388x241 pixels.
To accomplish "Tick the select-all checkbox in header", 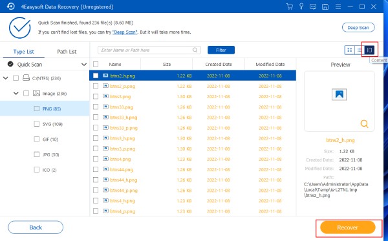I will (x=96, y=64).
